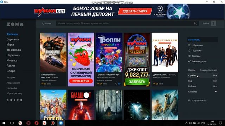Image resolution: width=225 pixels, height=126 pixels.
Task: Open Тролли Мировой тур movie poster
Action: coord(109,52)
